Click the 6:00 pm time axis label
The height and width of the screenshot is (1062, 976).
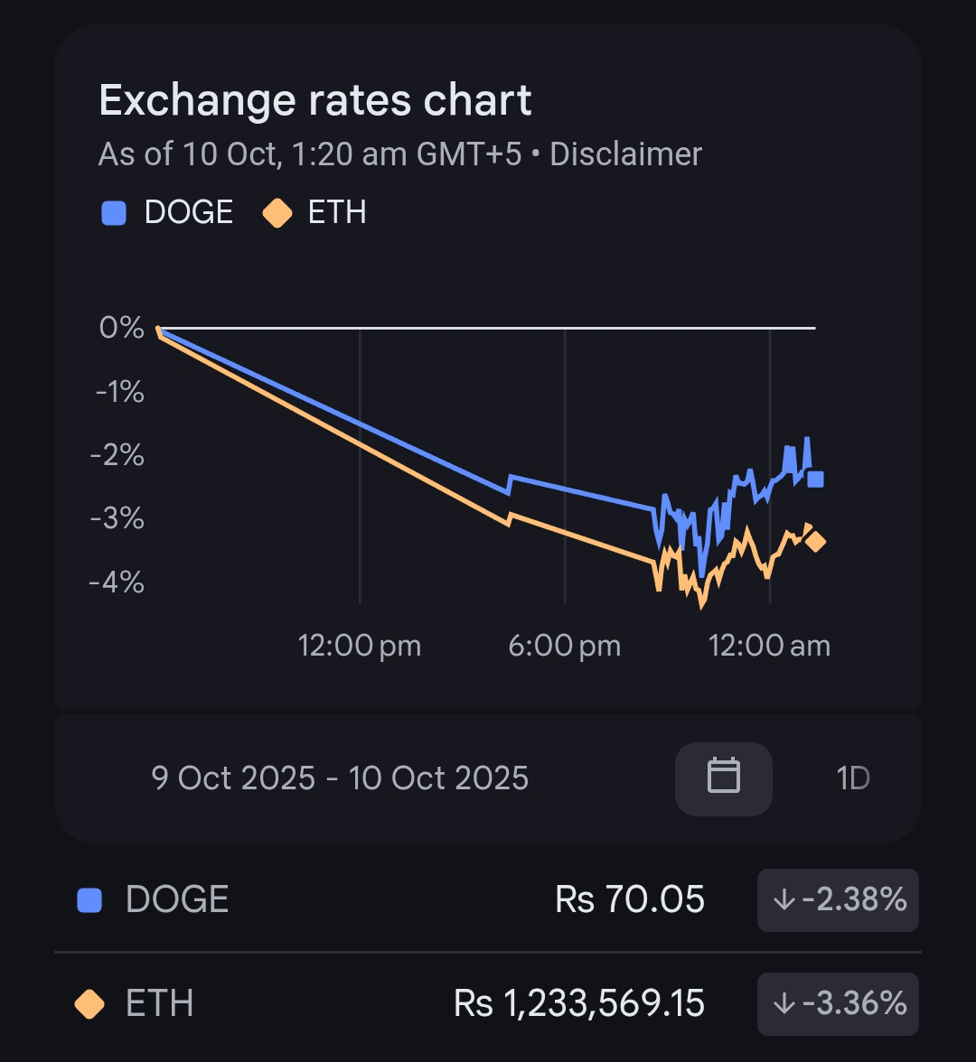564,646
